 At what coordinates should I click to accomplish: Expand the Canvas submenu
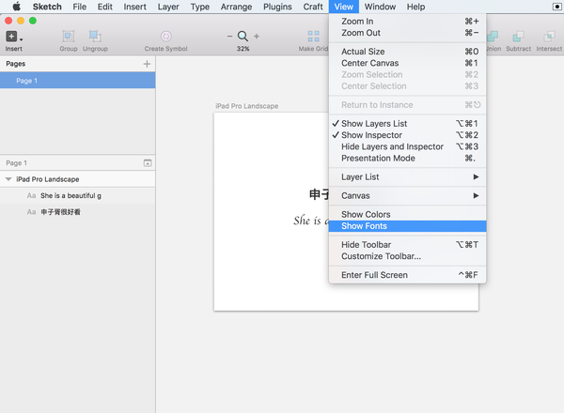(x=408, y=196)
